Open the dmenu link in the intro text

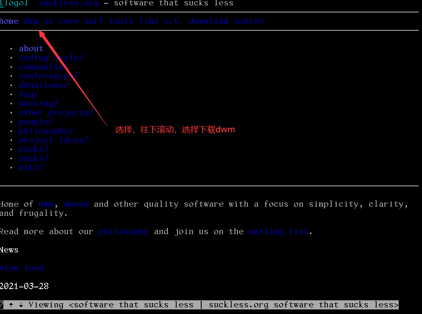tap(76, 204)
